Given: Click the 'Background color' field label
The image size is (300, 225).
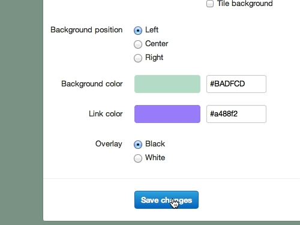Looking at the screenshot, I should point(92,84).
